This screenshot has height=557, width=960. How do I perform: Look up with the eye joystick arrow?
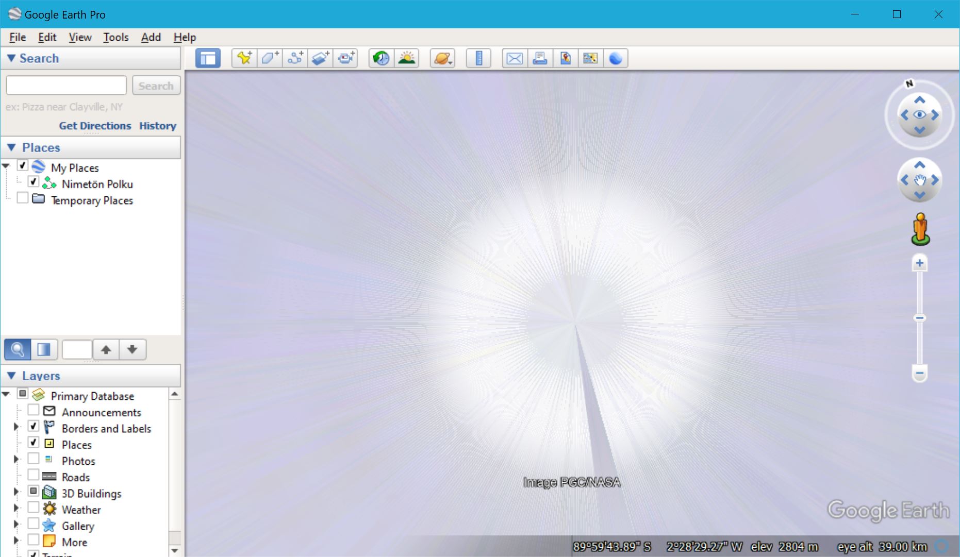coord(920,100)
